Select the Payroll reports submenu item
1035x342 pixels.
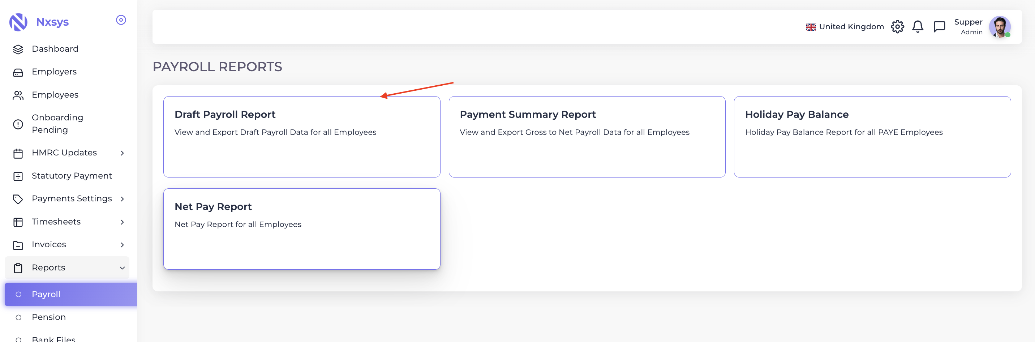(71, 295)
